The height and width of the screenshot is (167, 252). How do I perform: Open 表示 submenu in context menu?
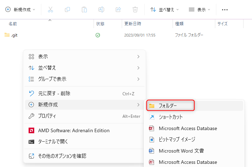pyautogui.click(x=85, y=57)
